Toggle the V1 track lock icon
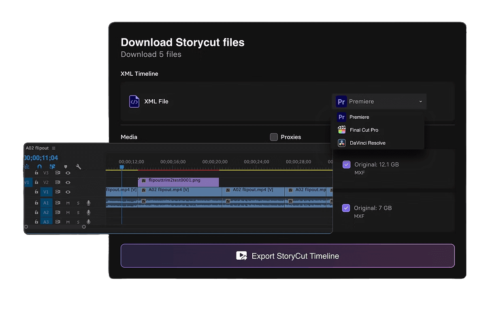Screen dimensions: 503x320 [x=36, y=192]
